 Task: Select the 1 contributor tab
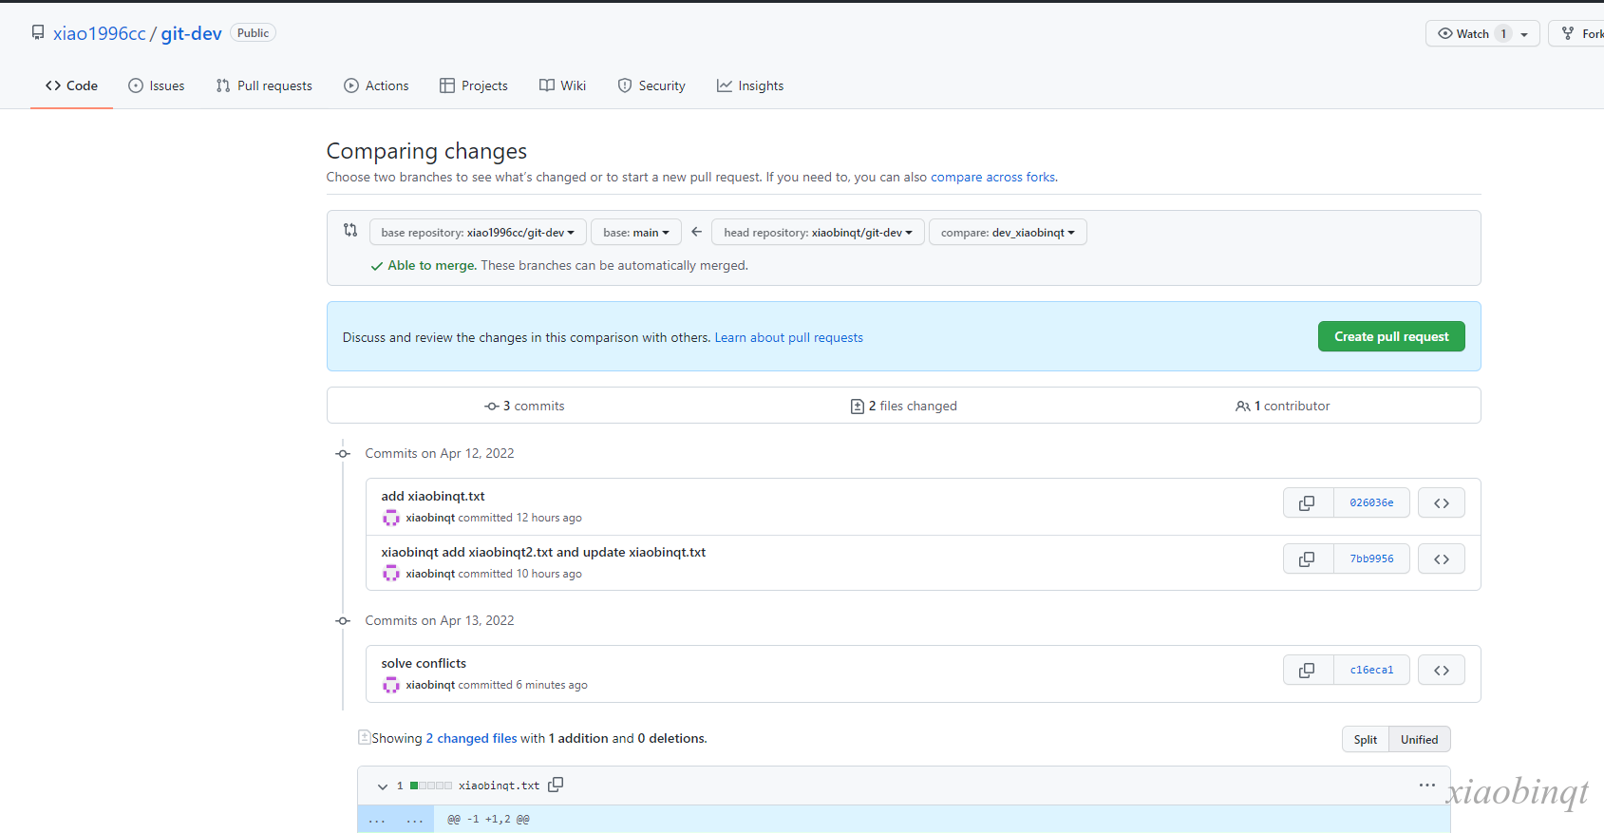(1283, 406)
